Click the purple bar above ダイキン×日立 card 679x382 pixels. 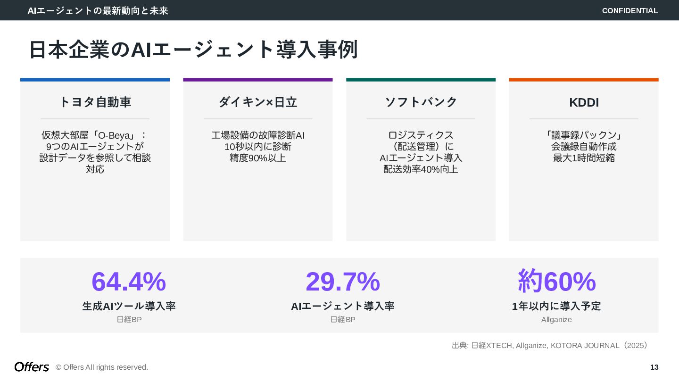(257, 80)
